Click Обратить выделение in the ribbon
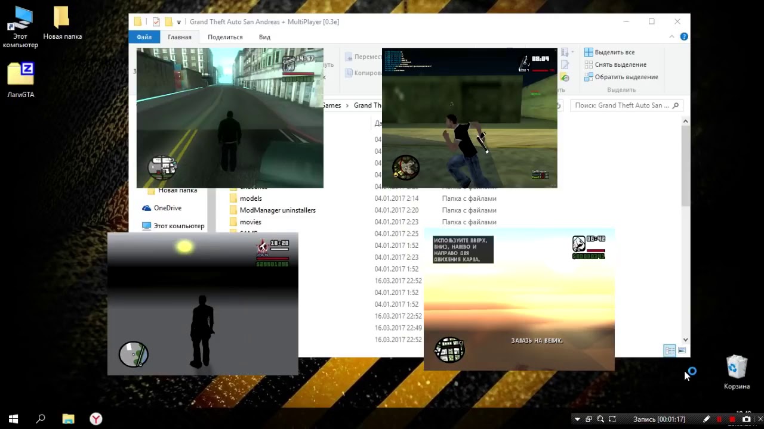This screenshot has width=764, height=429. (621, 77)
